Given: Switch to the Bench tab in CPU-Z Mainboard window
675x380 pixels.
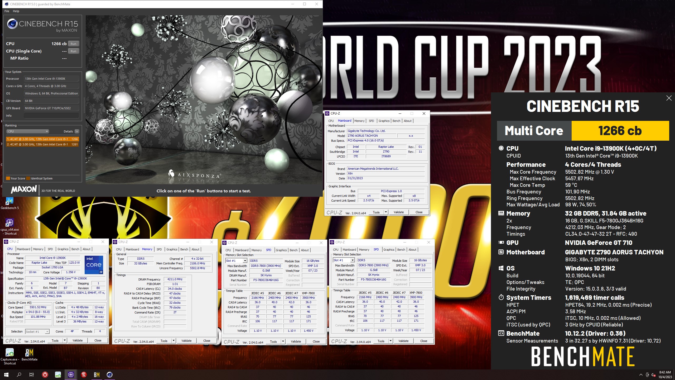Looking at the screenshot, I should point(396,121).
